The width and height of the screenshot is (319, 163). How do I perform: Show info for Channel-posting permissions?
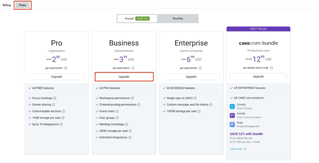(139, 105)
